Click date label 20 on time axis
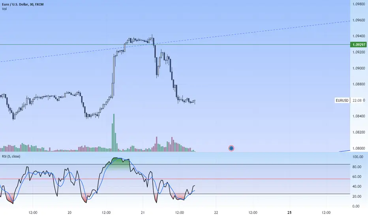Viewport: 368px width, 217px height. [x=69, y=213]
